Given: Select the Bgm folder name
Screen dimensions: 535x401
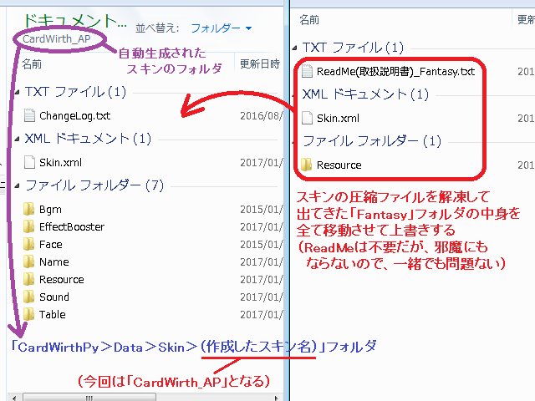Looking at the screenshot, I should coord(50,210).
